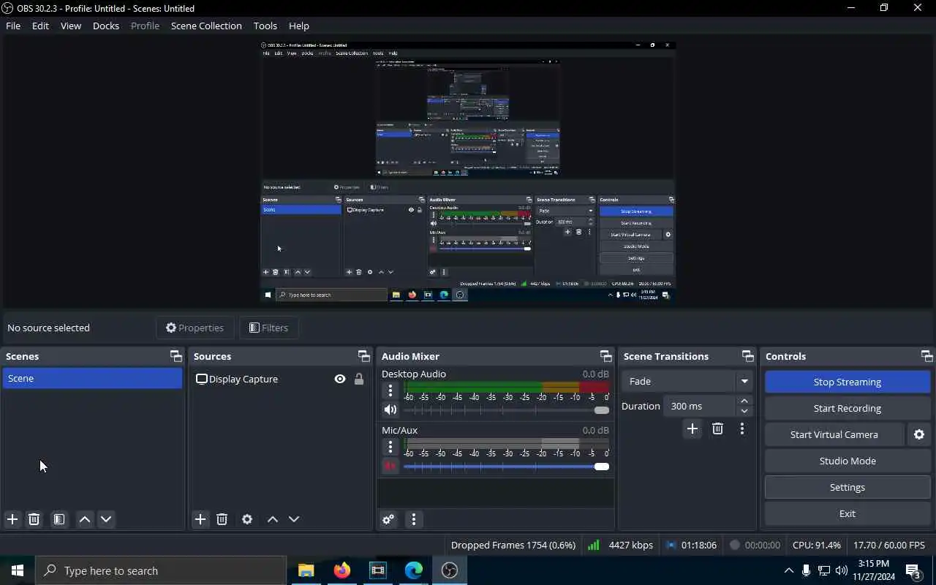Move source up arrow
The width and height of the screenshot is (936, 585).
pos(273,519)
